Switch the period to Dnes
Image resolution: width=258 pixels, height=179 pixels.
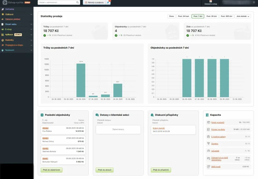point(172,16)
